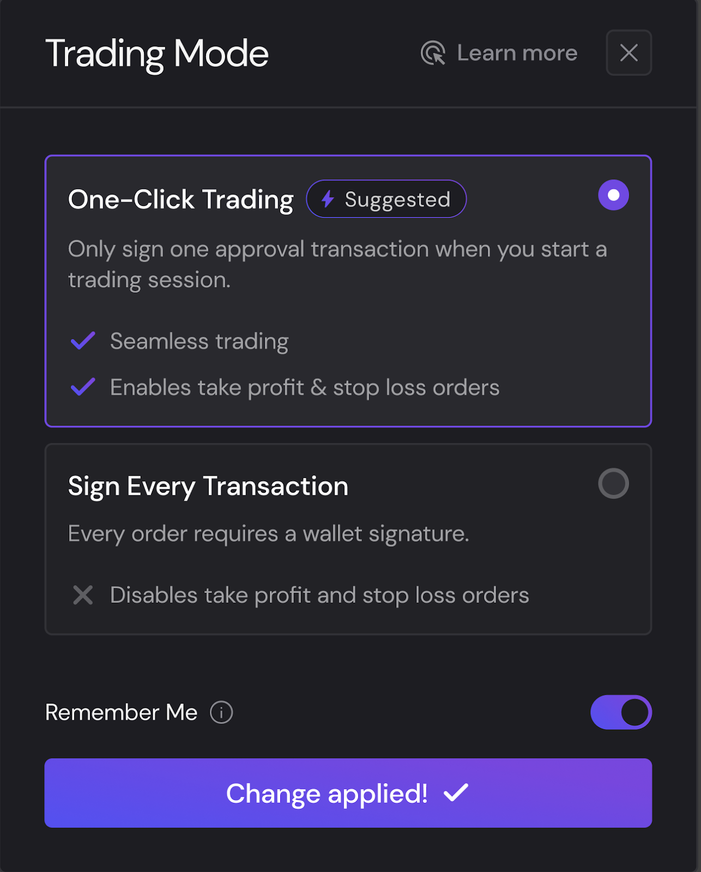This screenshot has width=701, height=872.
Task: Click the Sign Every Transaction heading
Action: point(208,486)
